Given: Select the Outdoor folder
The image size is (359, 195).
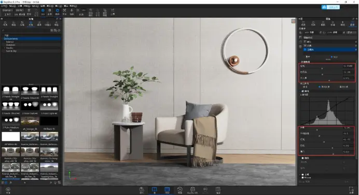Looking at the screenshot, I should [x=10, y=45].
